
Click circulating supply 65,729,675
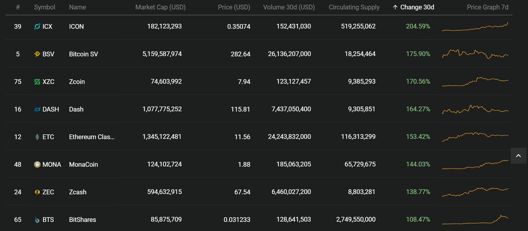coord(358,165)
